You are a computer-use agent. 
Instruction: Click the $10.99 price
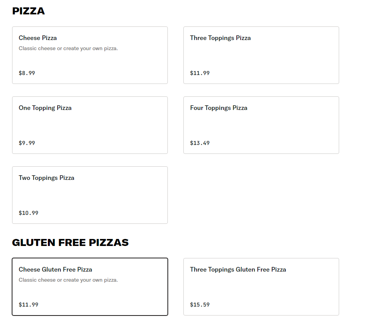[x=28, y=213]
